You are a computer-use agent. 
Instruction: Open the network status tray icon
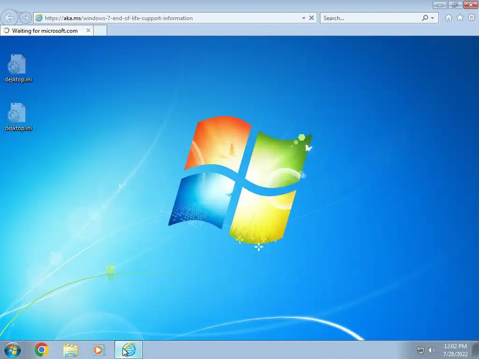click(x=421, y=350)
